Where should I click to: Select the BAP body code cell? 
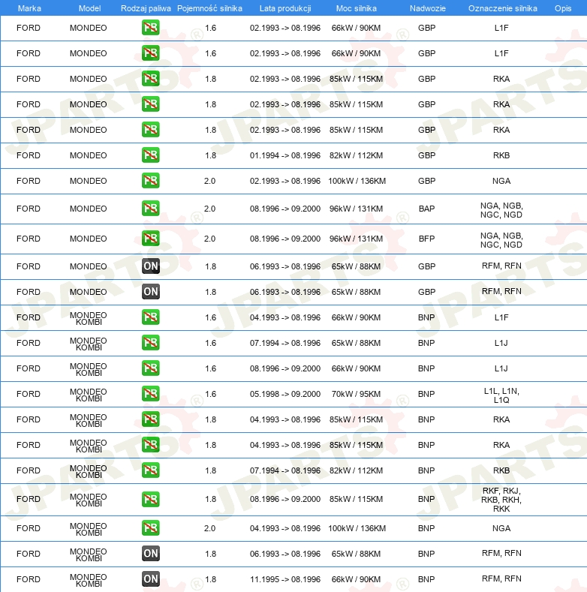pyautogui.click(x=426, y=209)
